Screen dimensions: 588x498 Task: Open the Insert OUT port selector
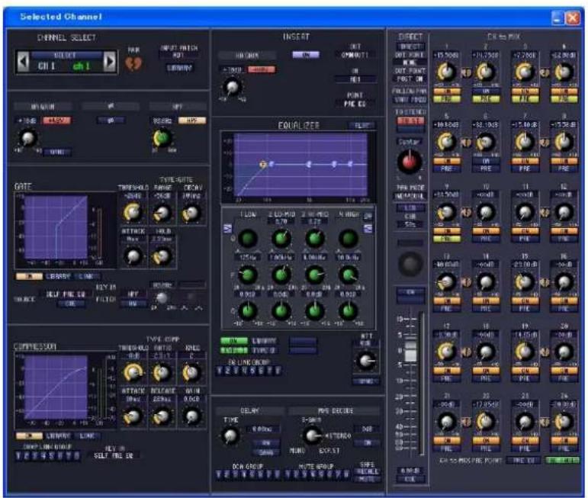(x=355, y=55)
